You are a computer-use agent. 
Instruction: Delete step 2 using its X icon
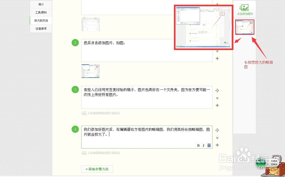click(217, 51)
